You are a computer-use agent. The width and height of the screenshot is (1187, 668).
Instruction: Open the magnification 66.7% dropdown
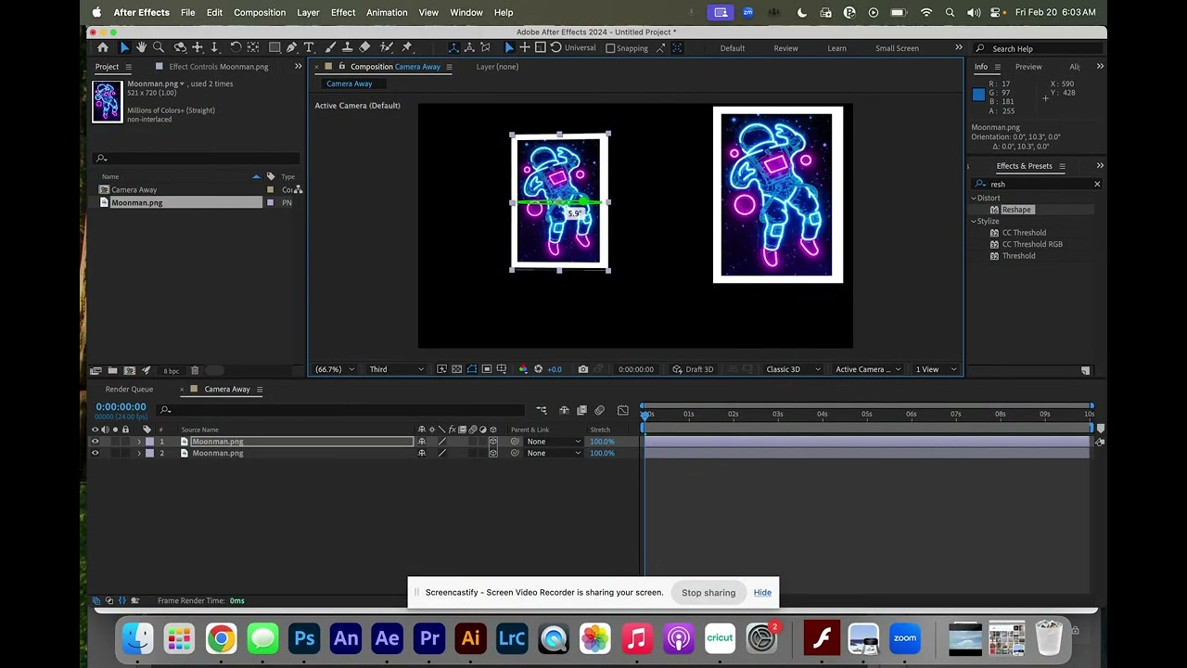point(334,369)
